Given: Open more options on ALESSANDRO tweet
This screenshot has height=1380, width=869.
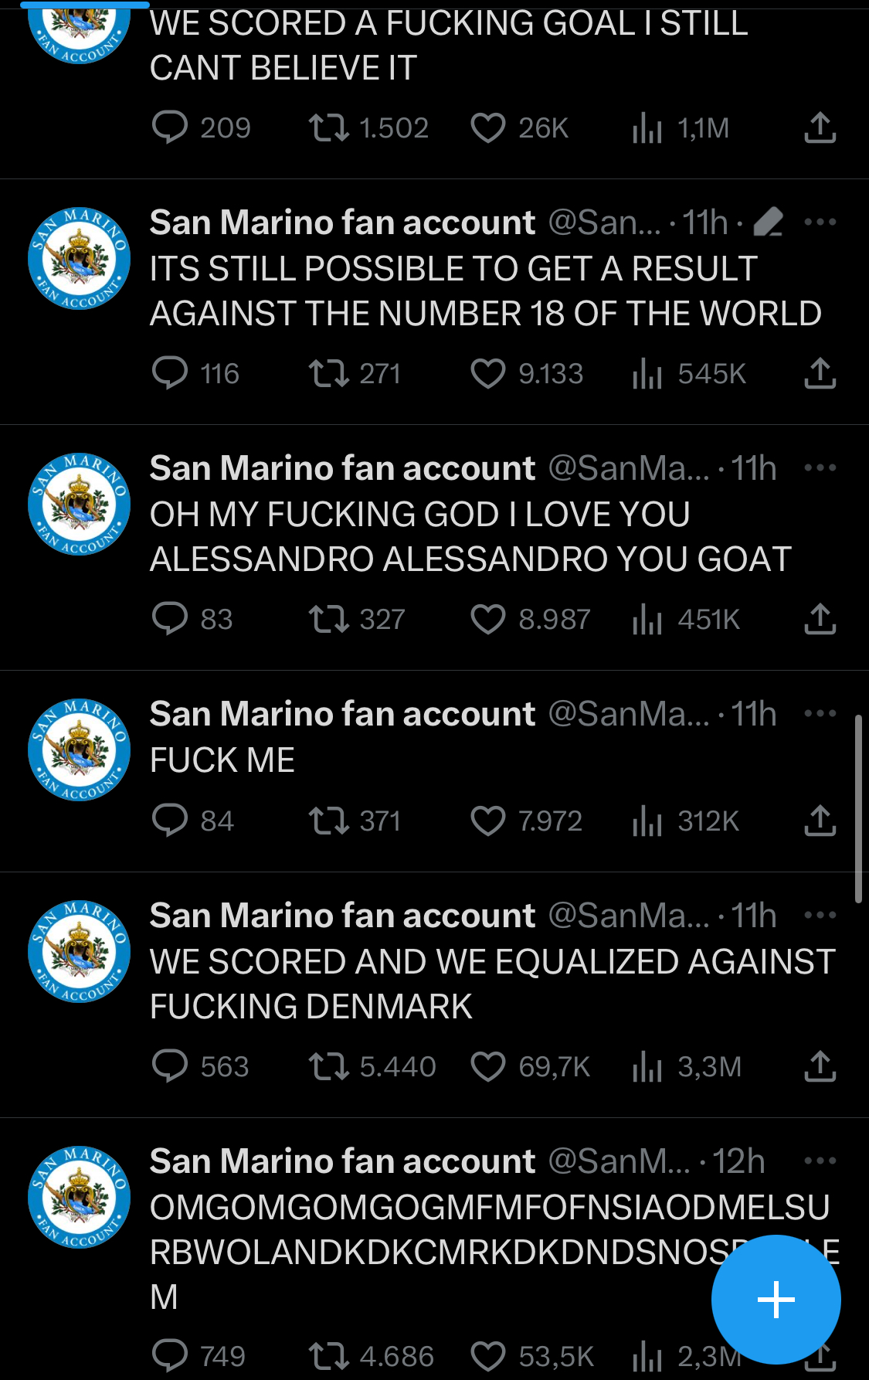Looking at the screenshot, I should click(x=820, y=467).
